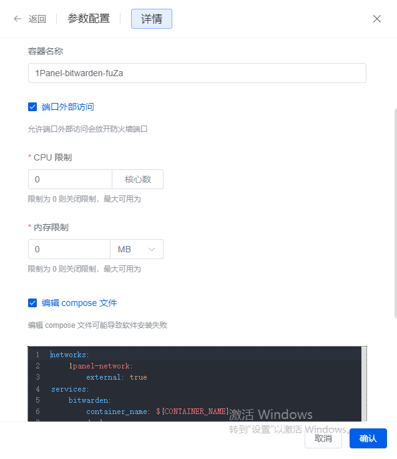This screenshot has width=397, height=459.
Task: Click the services line in compose editor
Action: pos(70,388)
